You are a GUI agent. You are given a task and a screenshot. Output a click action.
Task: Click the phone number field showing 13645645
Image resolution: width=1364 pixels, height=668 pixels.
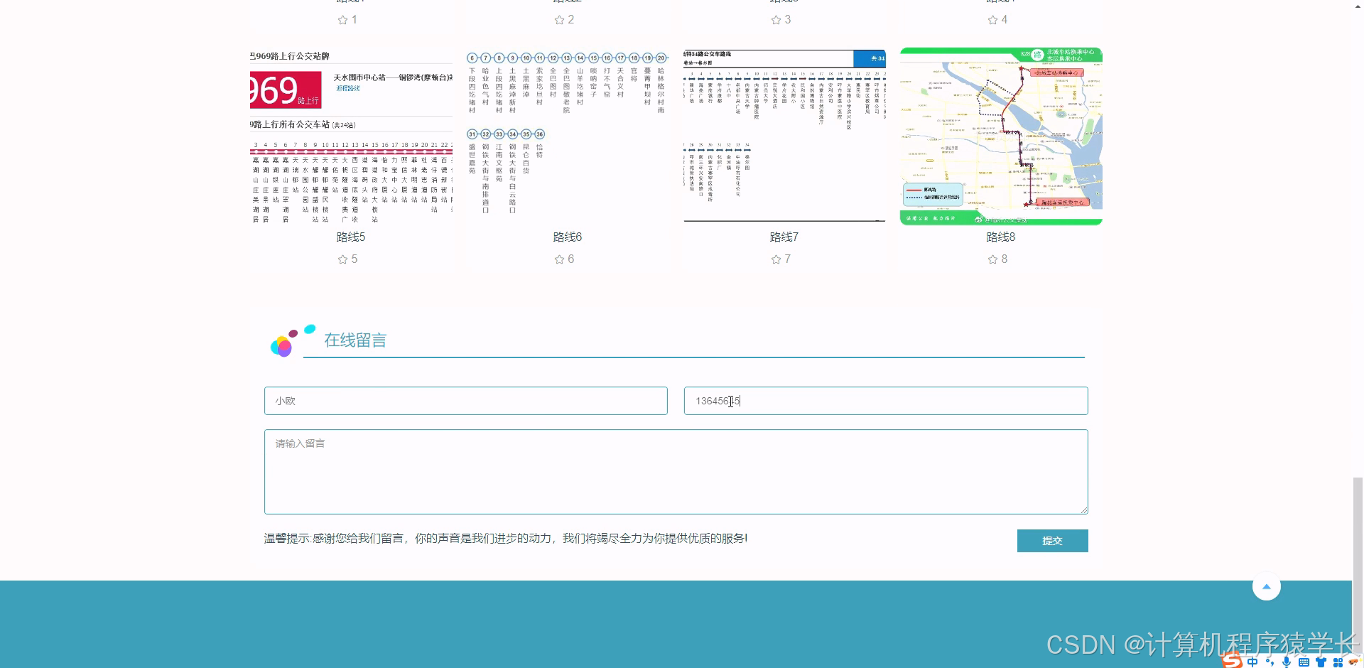pos(885,401)
